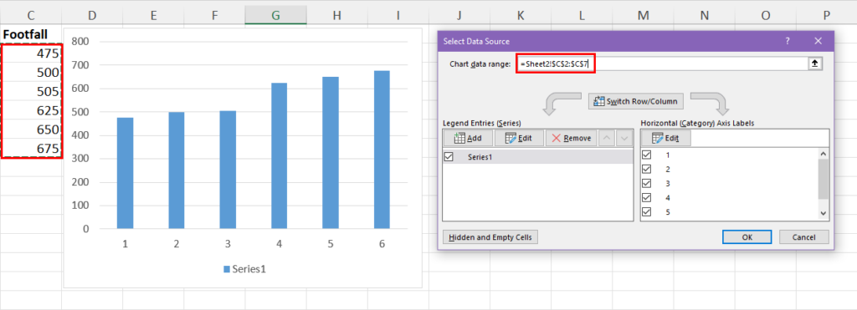
Task: Select column M header
Action: point(643,17)
